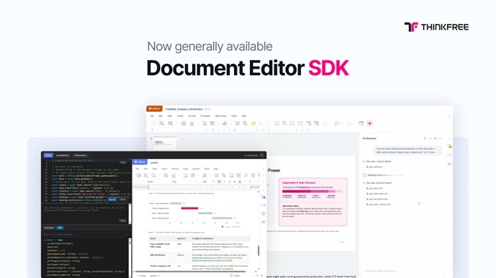Viewport: 496px width, 278px height.
Task: Click the Clear button next to Run
Action: point(123,199)
